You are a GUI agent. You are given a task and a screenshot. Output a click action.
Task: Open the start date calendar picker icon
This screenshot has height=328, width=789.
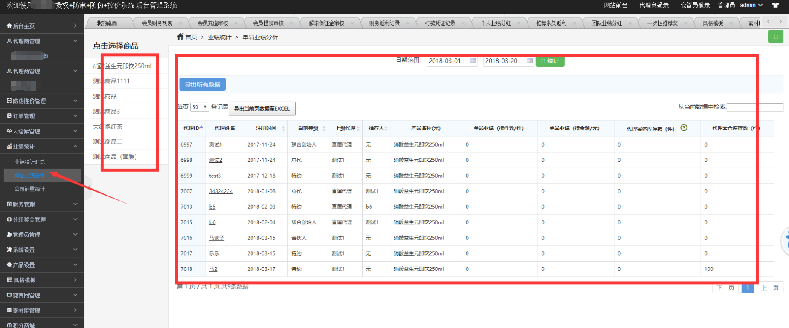(x=473, y=61)
